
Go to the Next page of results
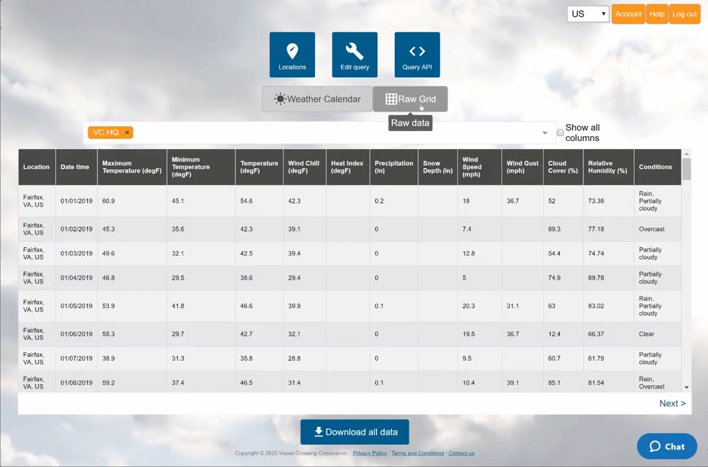pyautogui.click(x=672, y=403)
